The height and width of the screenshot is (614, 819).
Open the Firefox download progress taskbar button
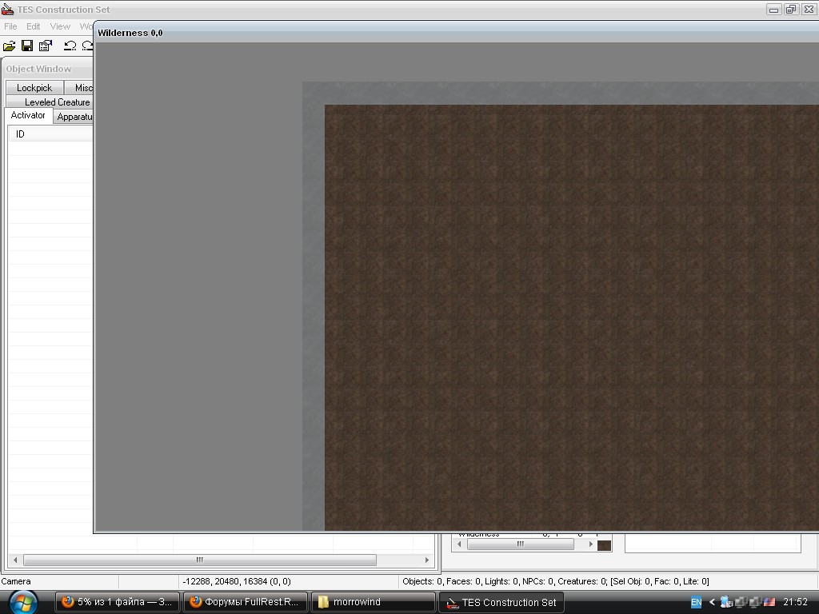(117, 602)
